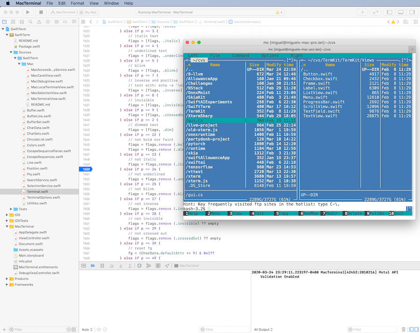Click the Pause program execution icon
Viewport: 420px width, 333px height.
(x=102, y=266)
